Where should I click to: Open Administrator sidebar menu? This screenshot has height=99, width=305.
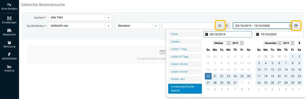pyautogui.click(x=9, y=56)
